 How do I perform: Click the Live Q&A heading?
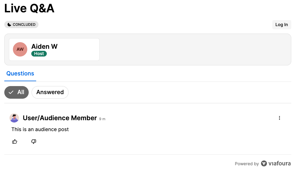[29, 8]
